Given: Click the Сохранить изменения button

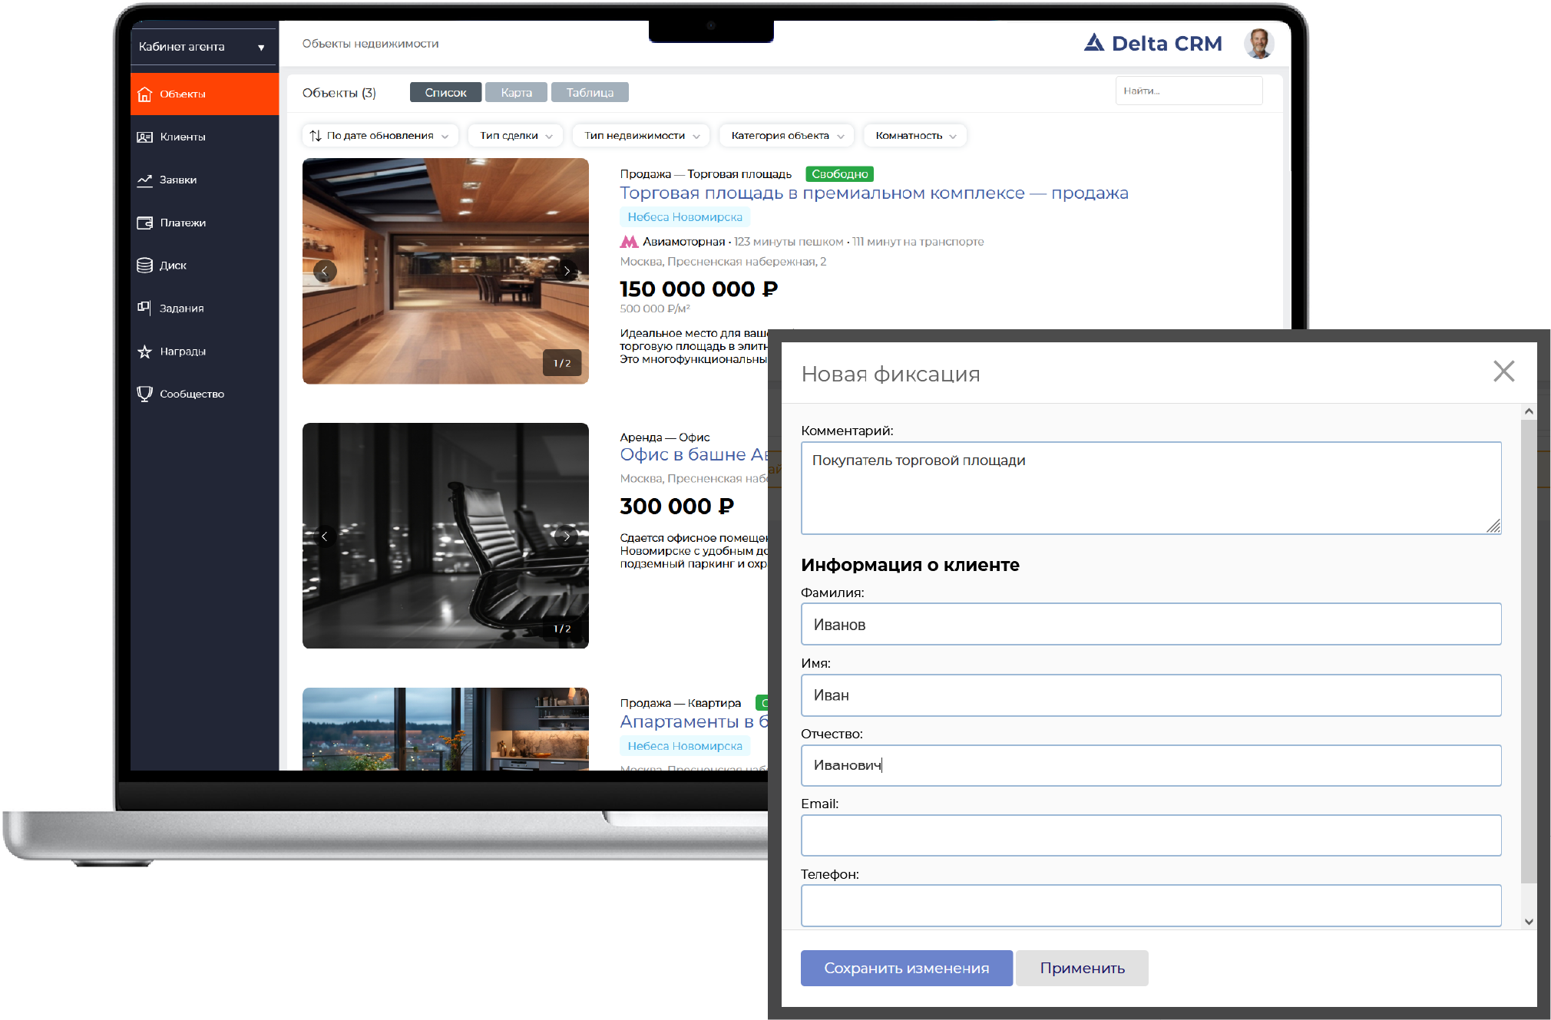Looking at the screenshot, I should pyautogui.click(x=906, y=969).
